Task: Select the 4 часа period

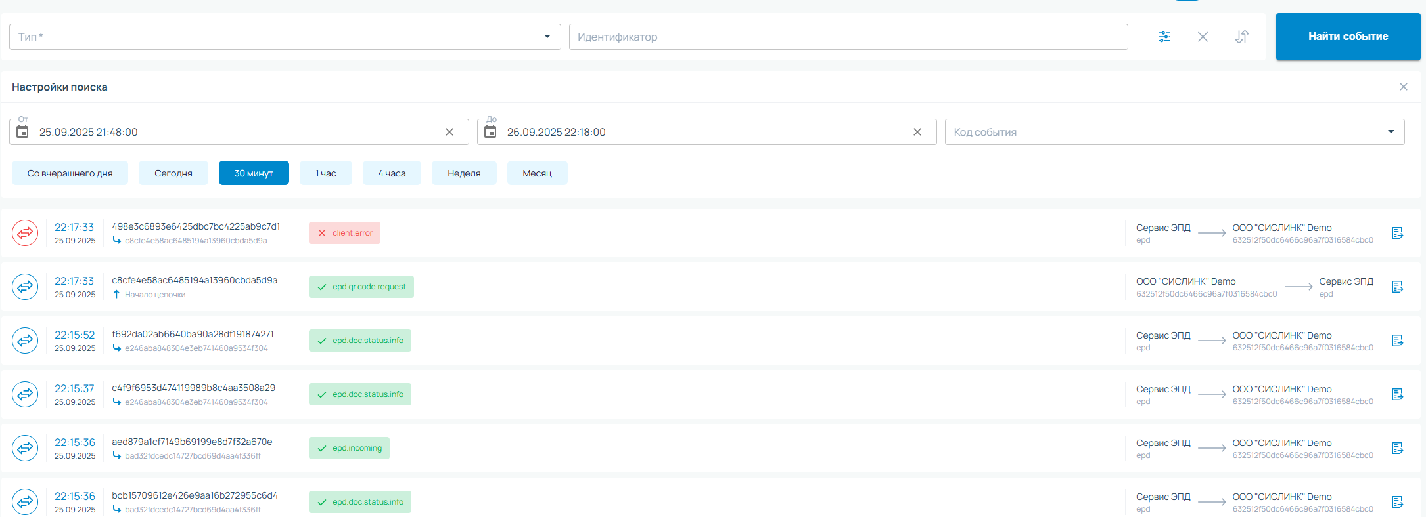Action: 392,173
